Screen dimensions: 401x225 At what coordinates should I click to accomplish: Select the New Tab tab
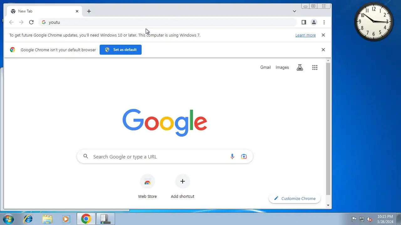point(44,11)
